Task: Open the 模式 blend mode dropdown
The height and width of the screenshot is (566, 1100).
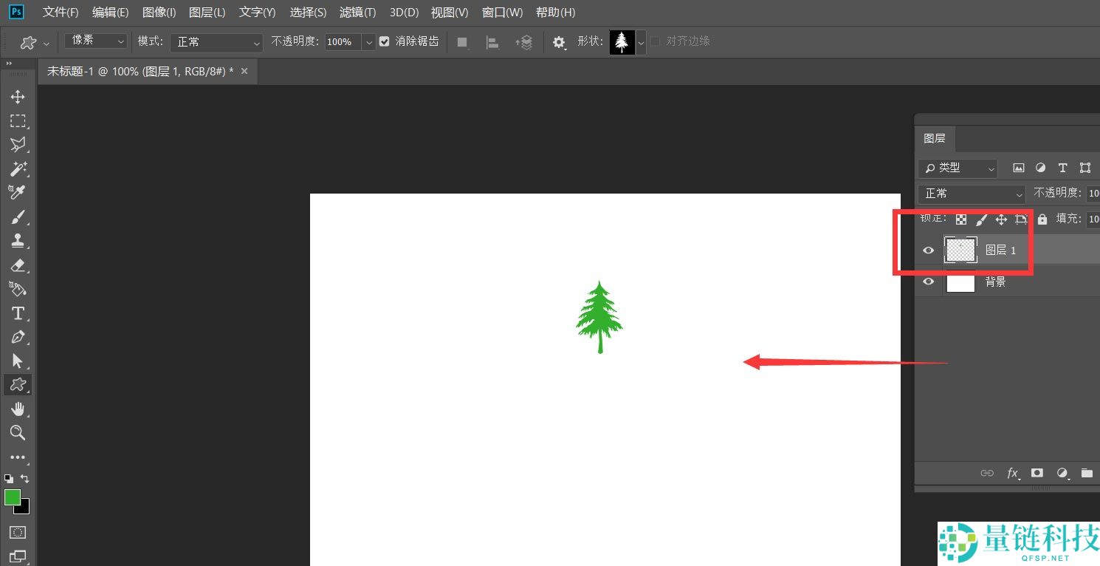Action: tap(216, 42)
